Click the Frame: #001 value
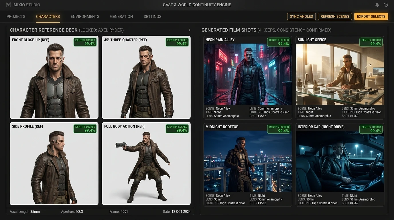Image resolution: width=394 pixels, height=220 pixels. point(119,212)
